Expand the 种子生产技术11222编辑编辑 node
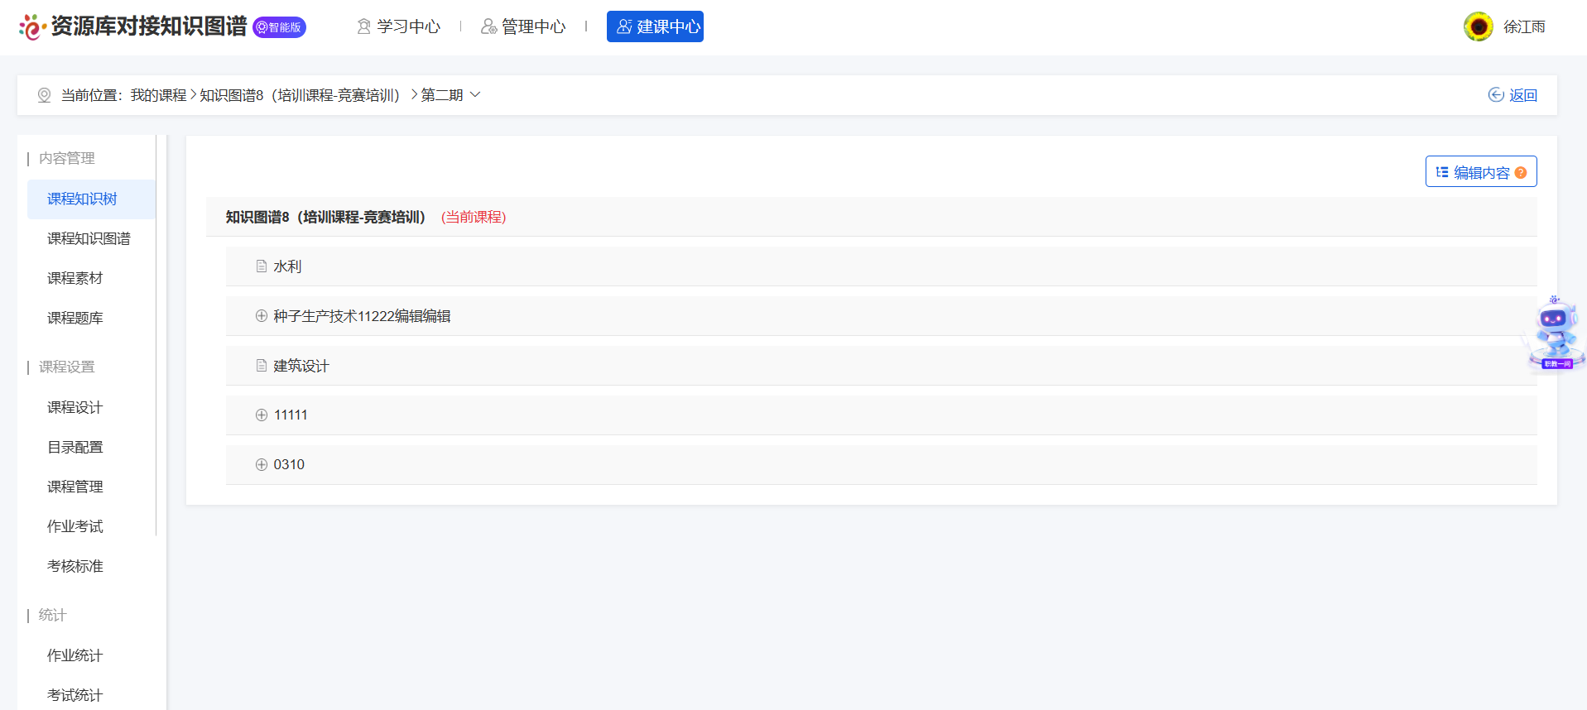 coord(262,316)
